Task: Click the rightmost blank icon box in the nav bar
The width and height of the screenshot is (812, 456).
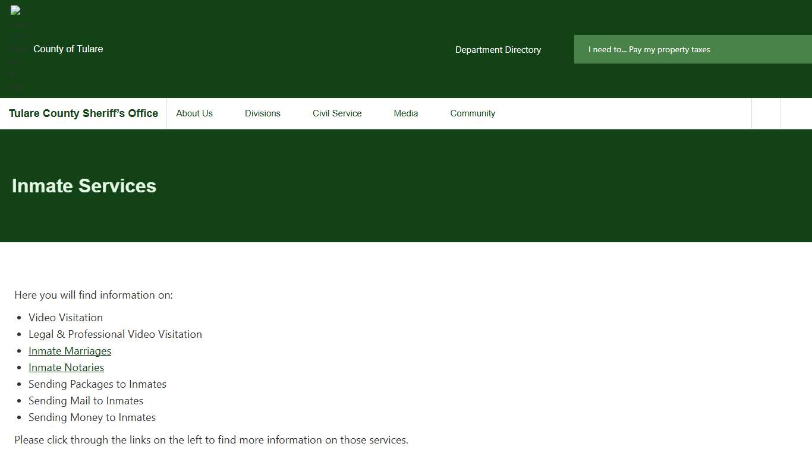Action: pyautogui.click(x=796, y=113)
